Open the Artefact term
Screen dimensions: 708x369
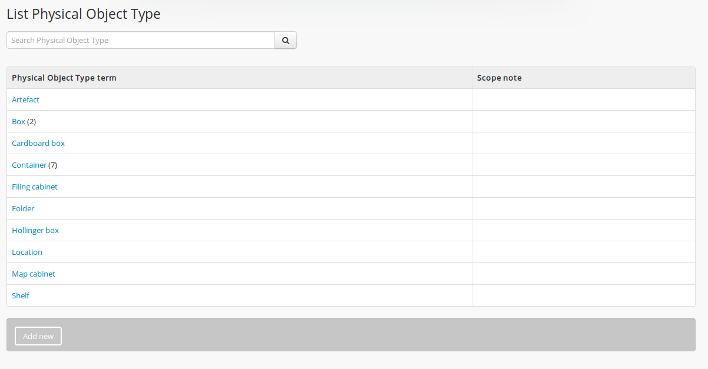point(25,100)
